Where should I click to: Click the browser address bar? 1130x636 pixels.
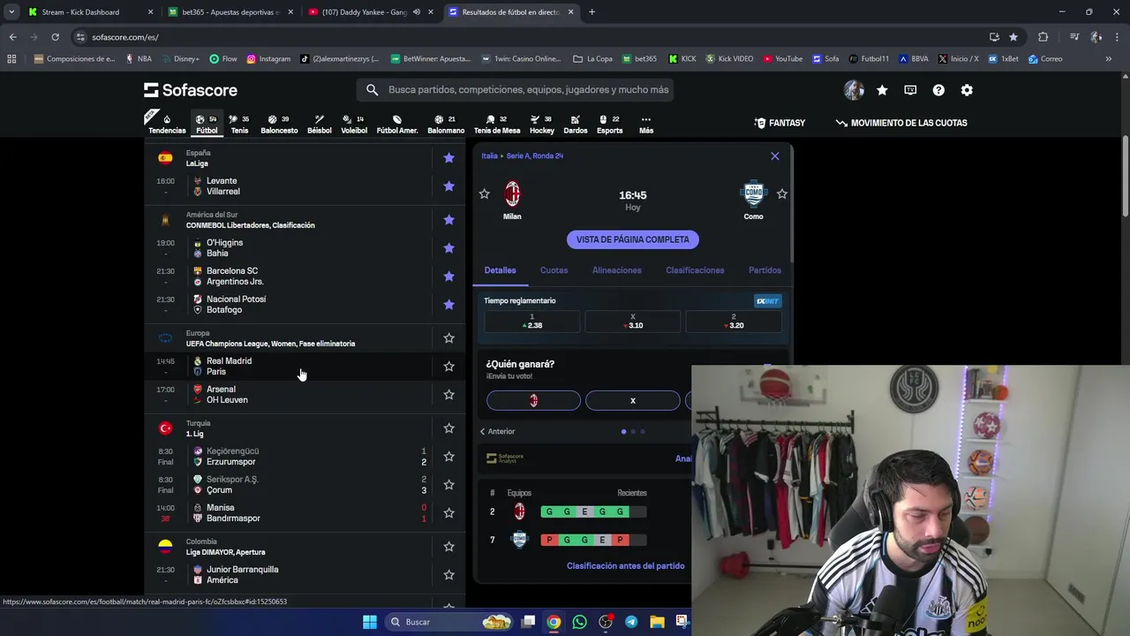click(x=530, y=37)
